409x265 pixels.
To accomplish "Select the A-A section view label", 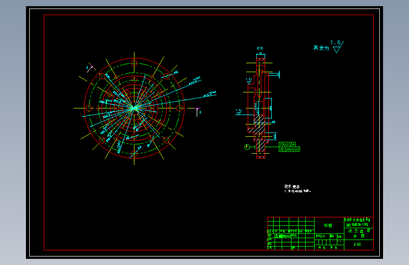I will coord(259,48).
